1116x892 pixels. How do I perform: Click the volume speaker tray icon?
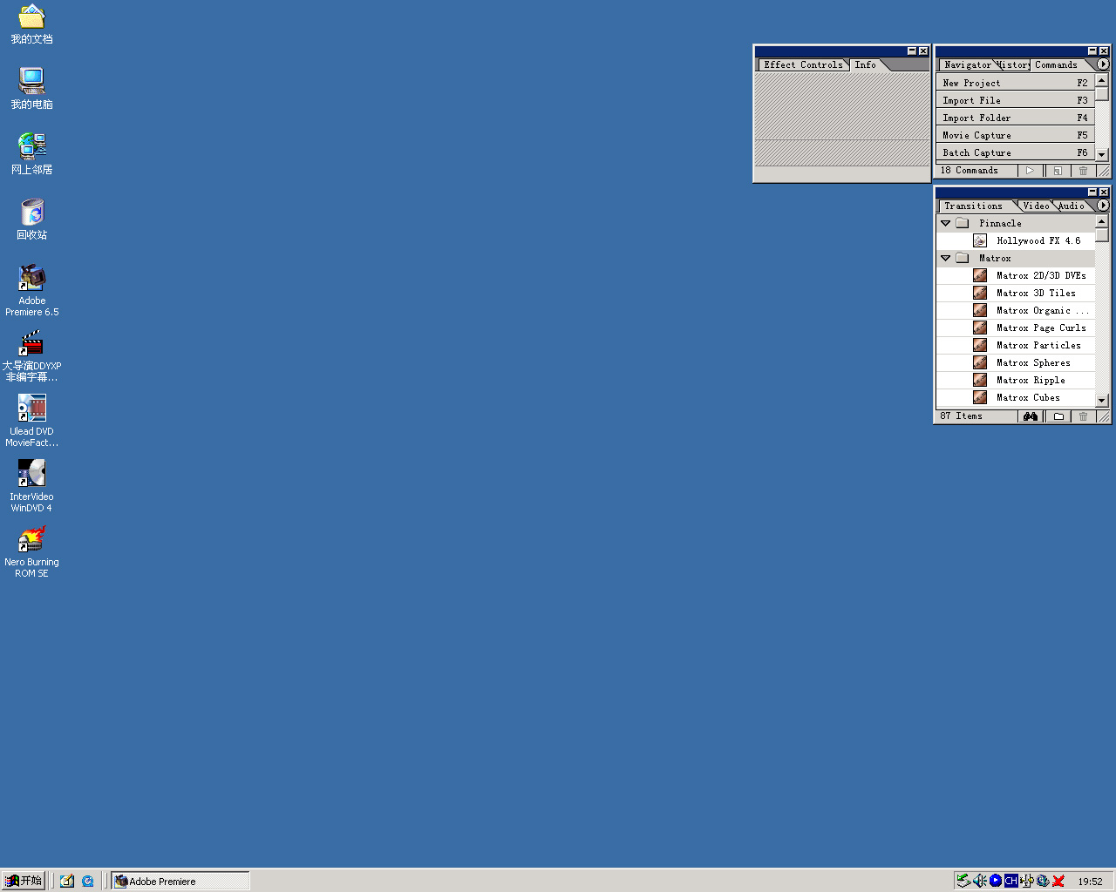pos(979,881)
